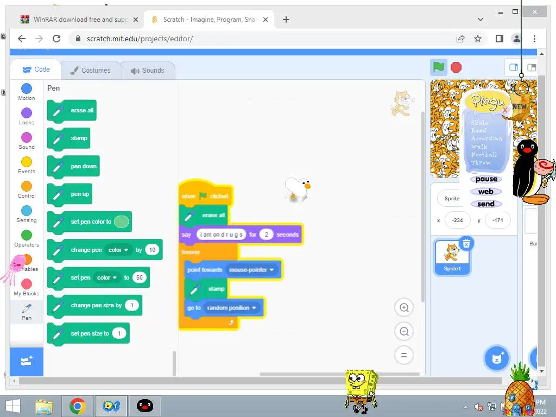This screenshot has width=556, height=417.
Task: Select the Sprite1 thumbnail
Action: tap(452, 258)
